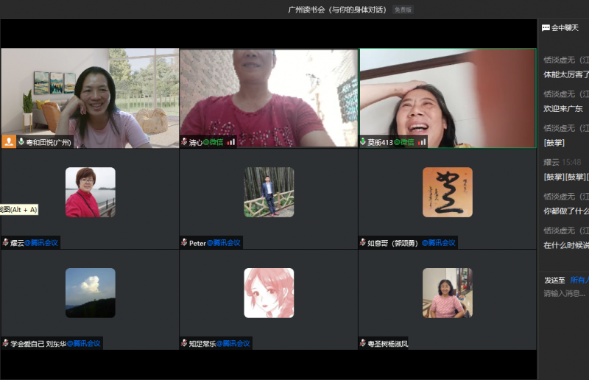Click the muted mic icon beside 耀云
This screenshot has height=380, width=589.
6,242
